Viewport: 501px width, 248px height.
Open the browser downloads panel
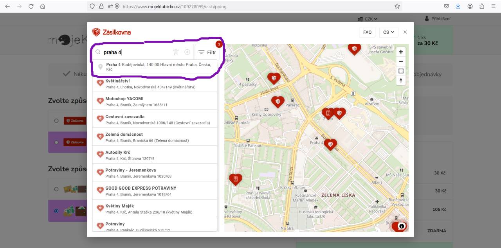(458, 6)
